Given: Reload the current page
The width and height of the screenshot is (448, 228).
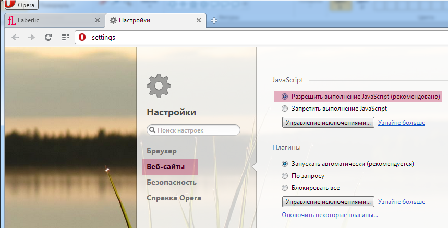Looking at the screenshot, I should [48, 38].
